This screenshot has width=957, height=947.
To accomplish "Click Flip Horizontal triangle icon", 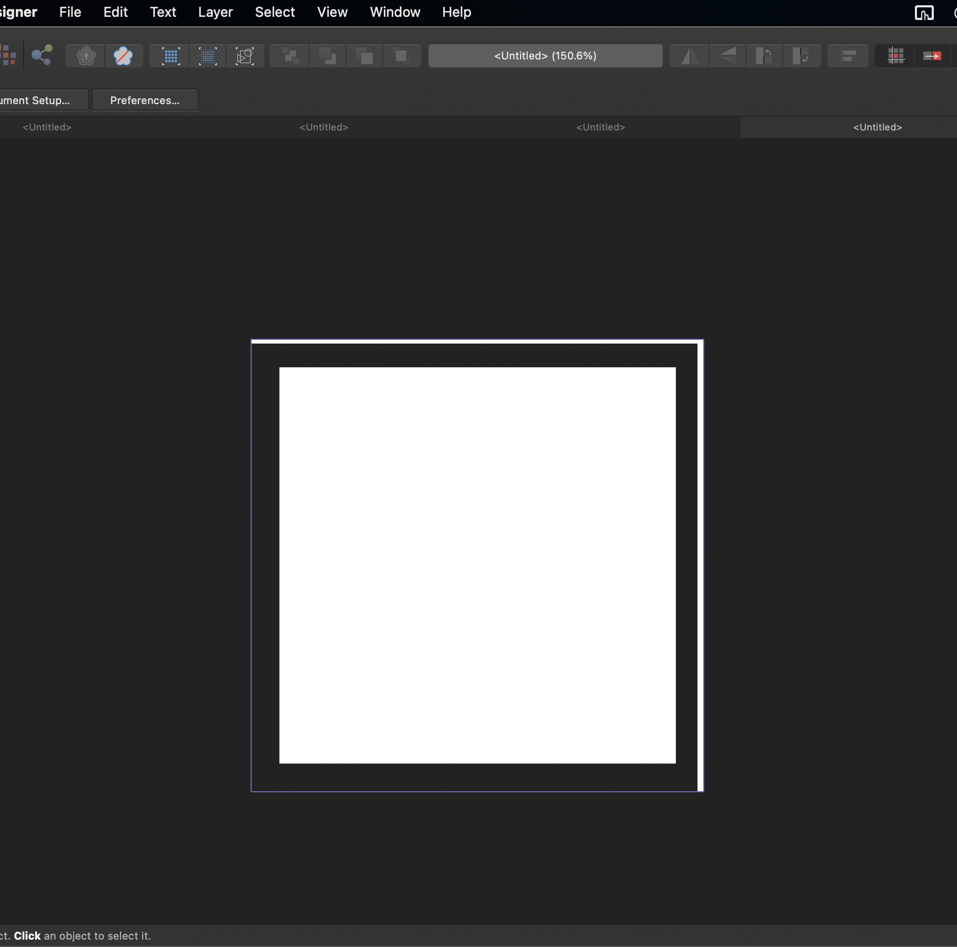I will (x=690, y=56).
